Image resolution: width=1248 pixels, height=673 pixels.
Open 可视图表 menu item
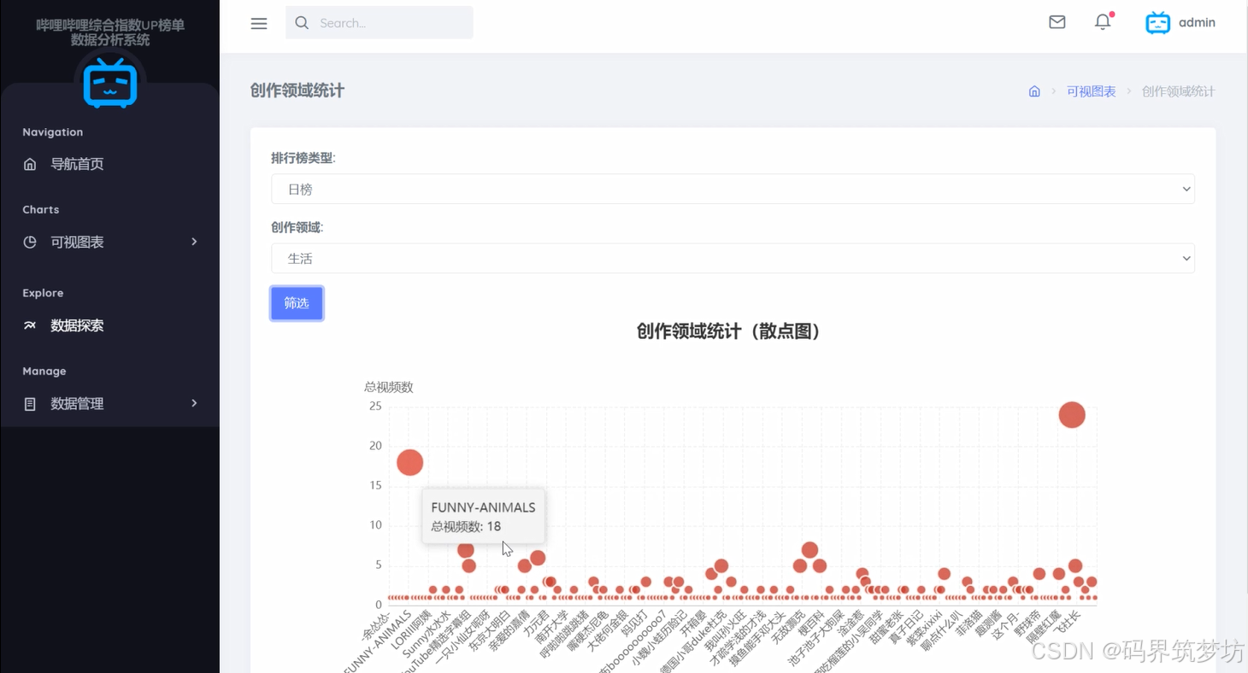(x=77, y=242)
